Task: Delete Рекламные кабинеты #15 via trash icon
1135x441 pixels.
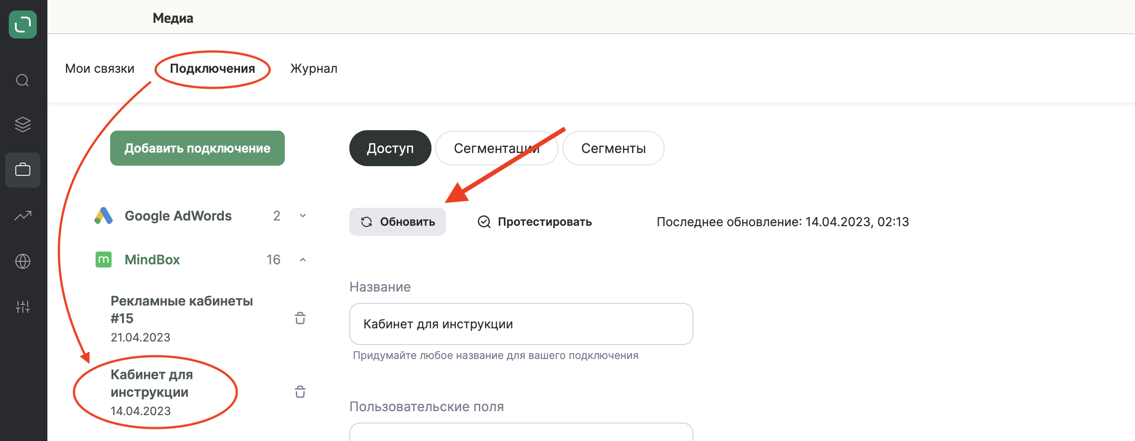Action: coord(300,318)
